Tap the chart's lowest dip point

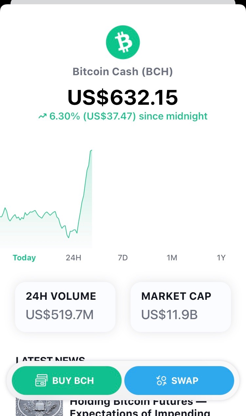tap(69, 237)
